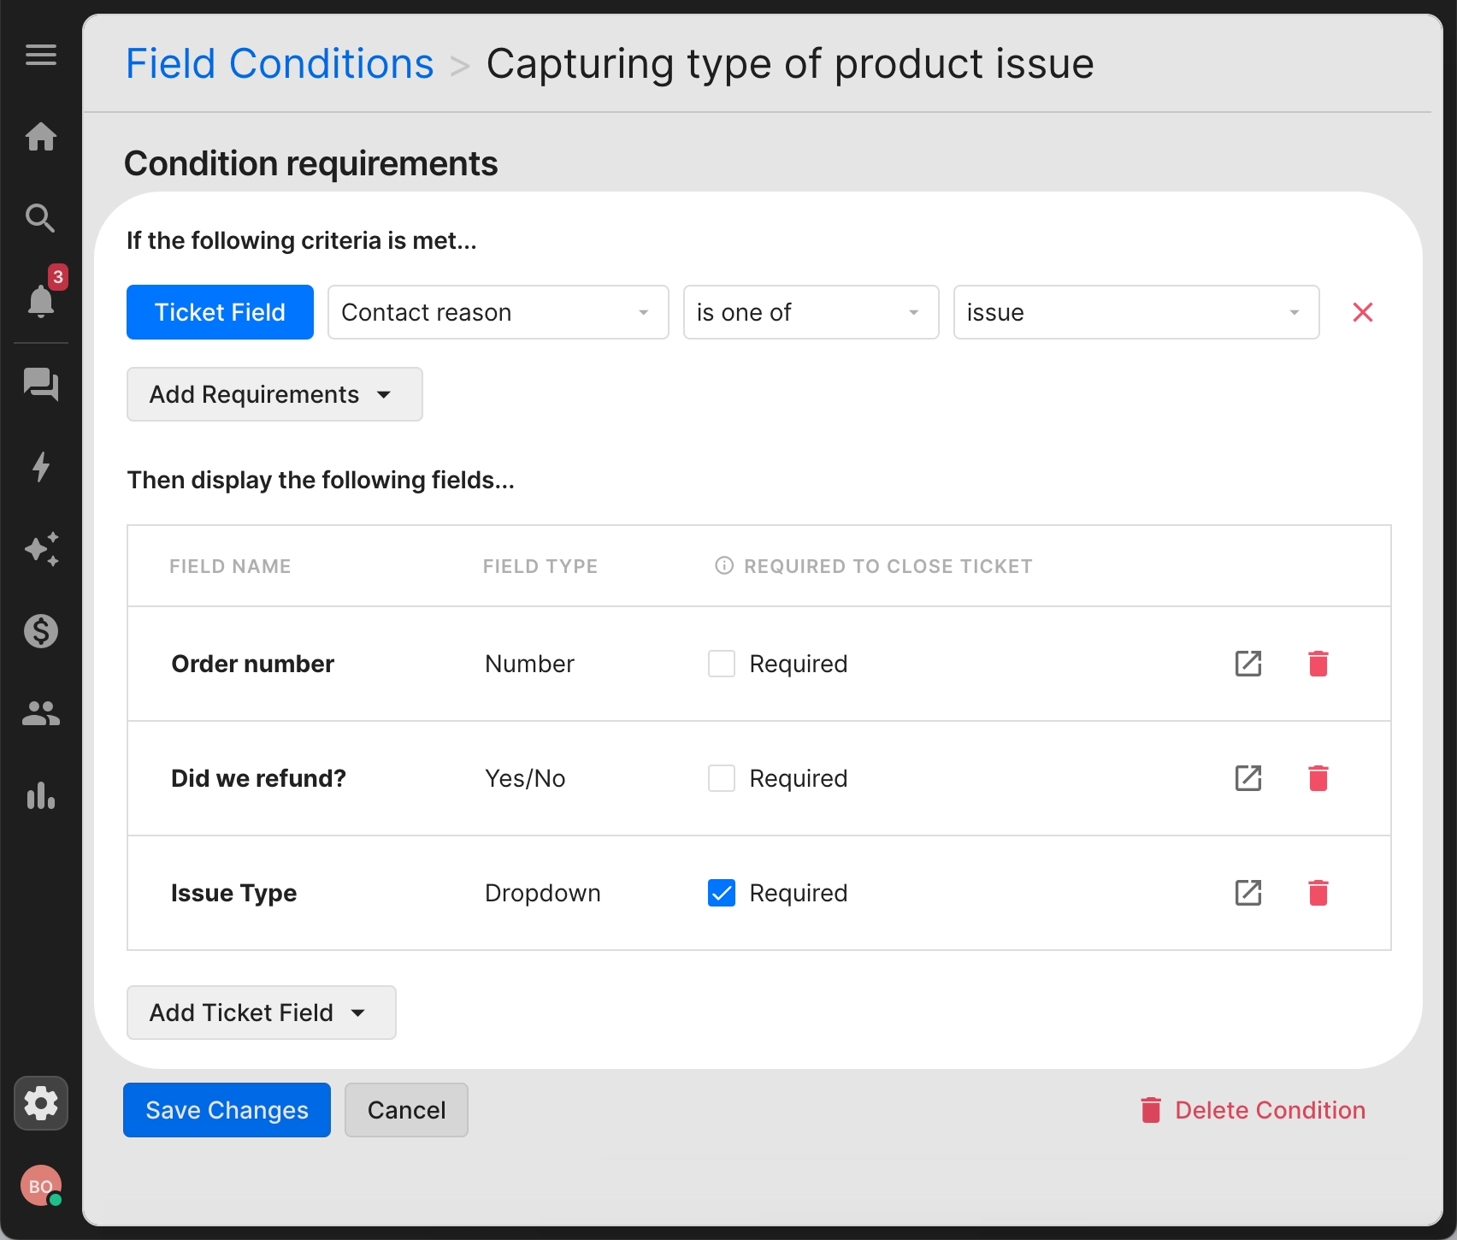Open the BO profile menu
This screenshot has width=1457, height=1240.
pyautogui.click(x=40, y=1186)
